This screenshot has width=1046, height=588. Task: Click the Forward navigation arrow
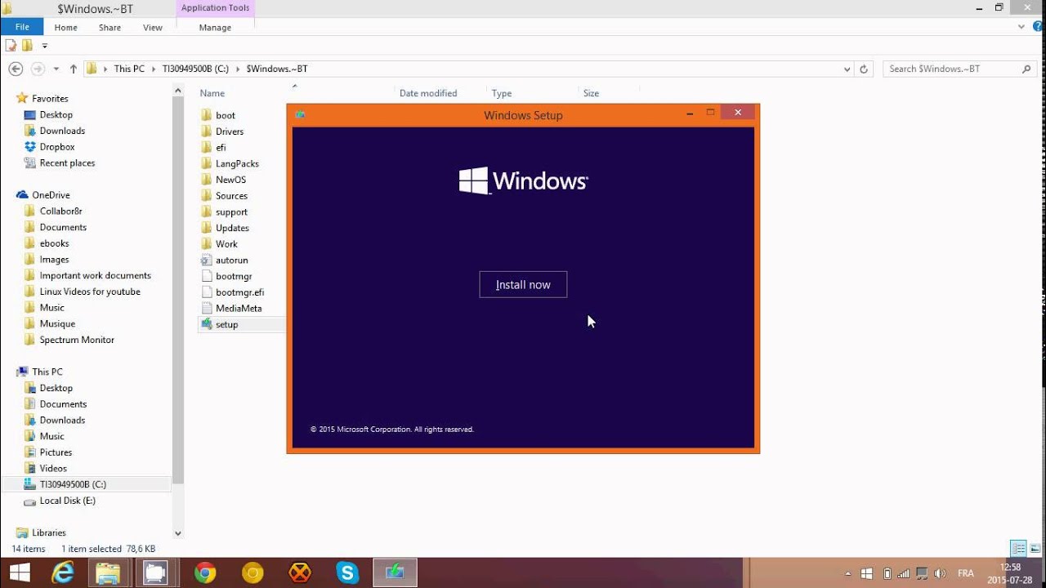(38, 69)
